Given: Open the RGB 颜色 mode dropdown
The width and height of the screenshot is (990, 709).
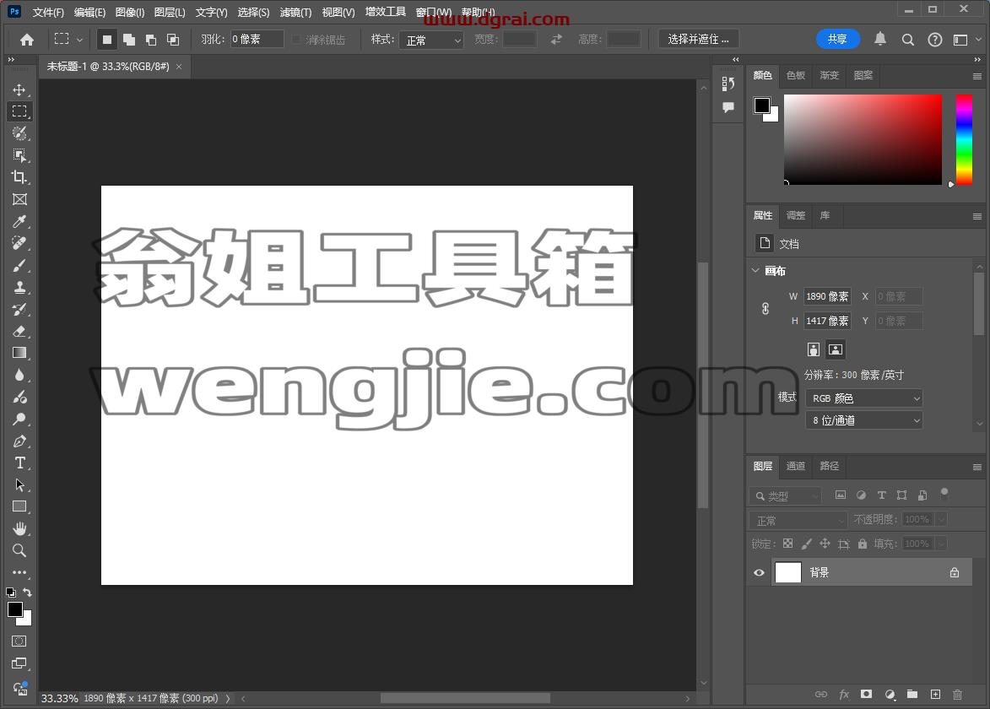Looking at the screenshot, I should pyautogui.click(x=863, y=398).
